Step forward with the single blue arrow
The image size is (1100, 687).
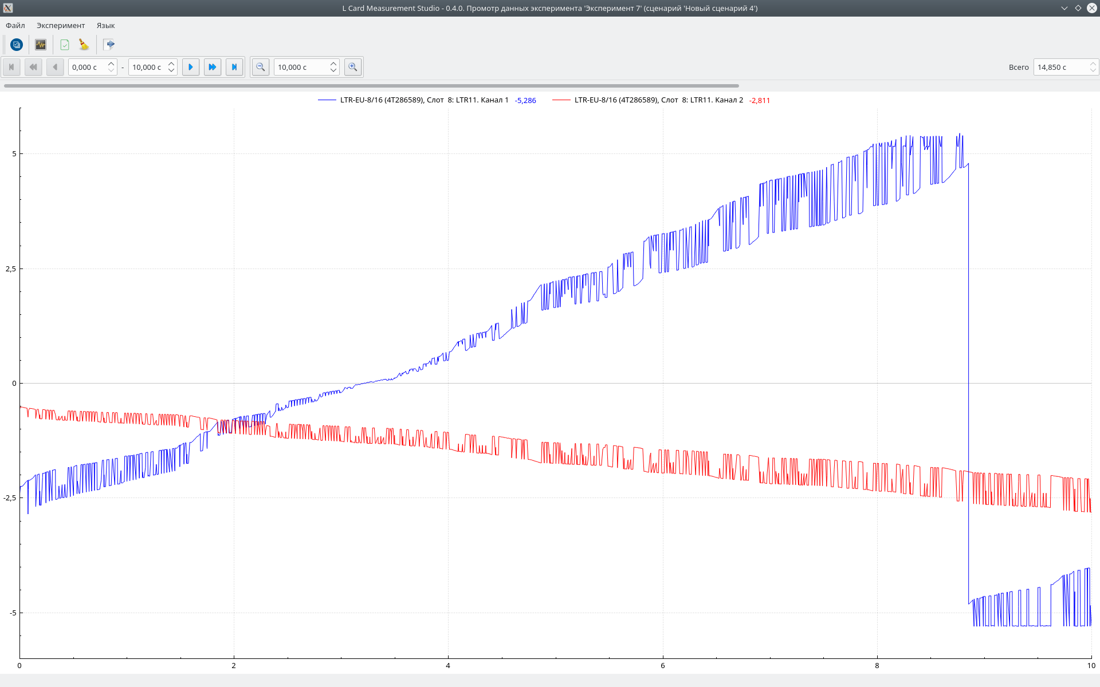(191, 67)
